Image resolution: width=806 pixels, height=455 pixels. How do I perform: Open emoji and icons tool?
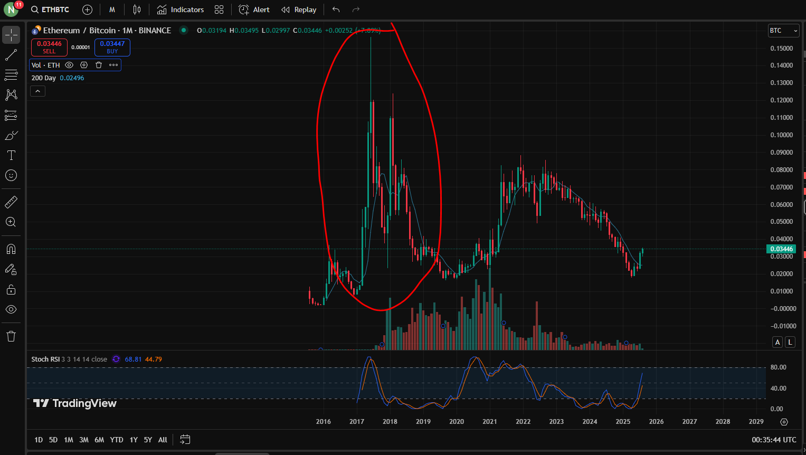tap(11, 175)
